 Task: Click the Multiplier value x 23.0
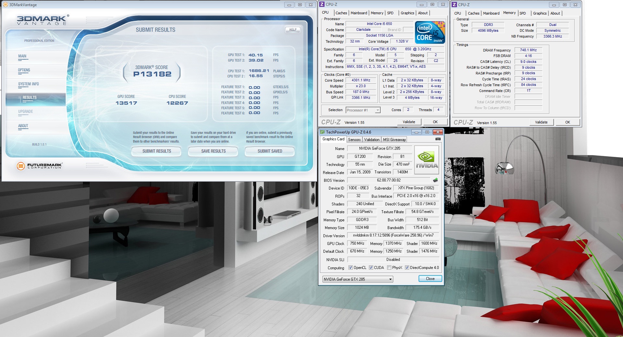pyautogui.click(x=361, y=86)
